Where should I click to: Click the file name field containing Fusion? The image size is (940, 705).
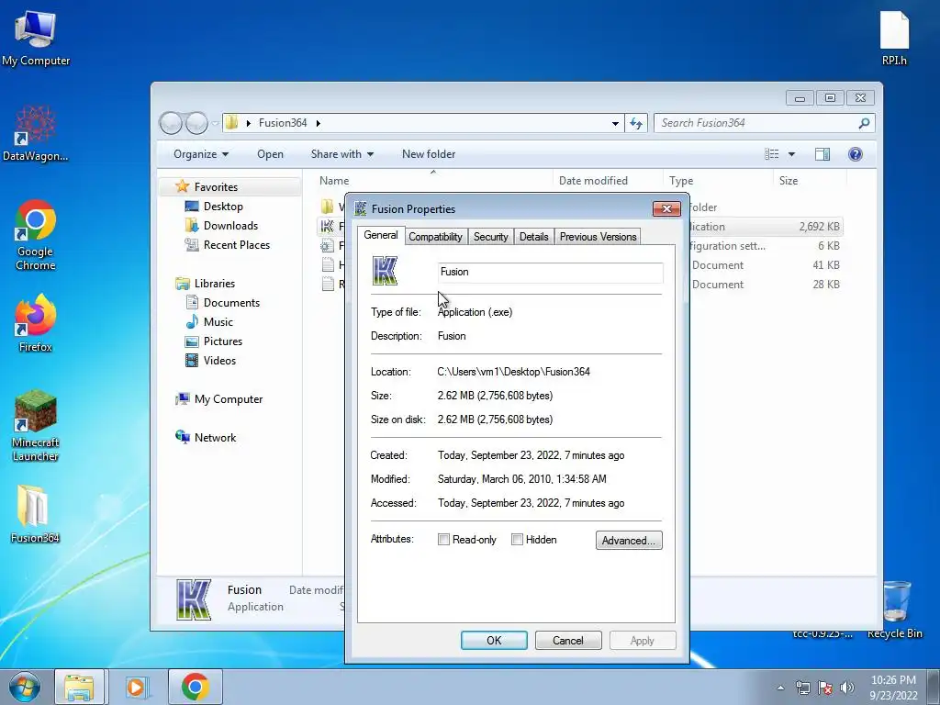551,272
